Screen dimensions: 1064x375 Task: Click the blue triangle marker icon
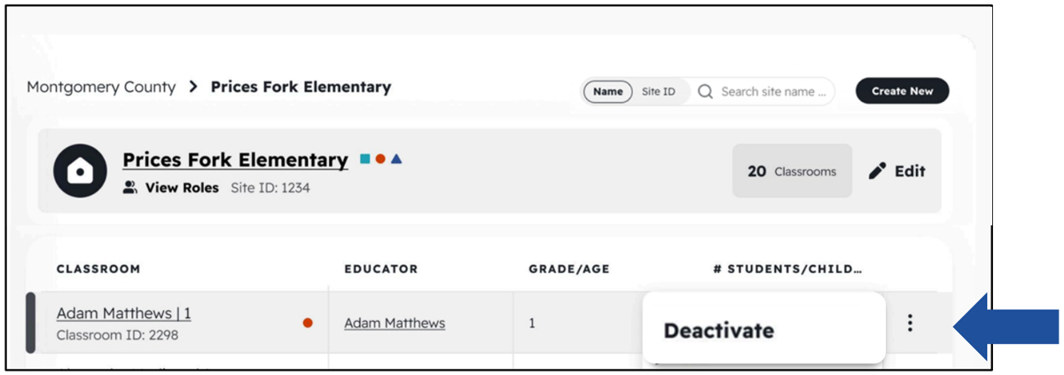(x=396, y=160)
